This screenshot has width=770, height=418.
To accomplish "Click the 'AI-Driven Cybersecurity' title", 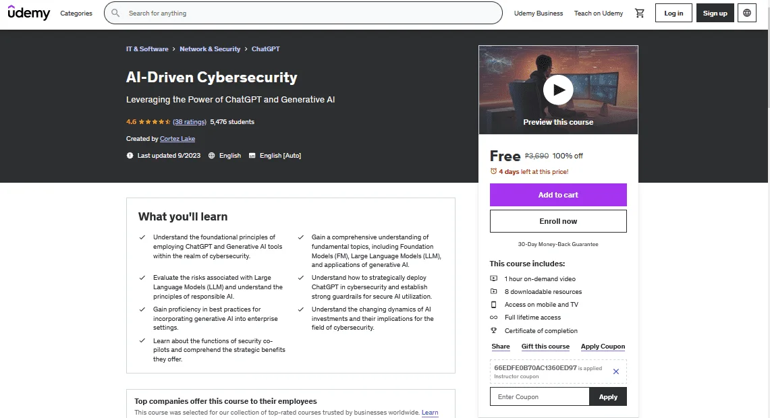I will 212,78.
